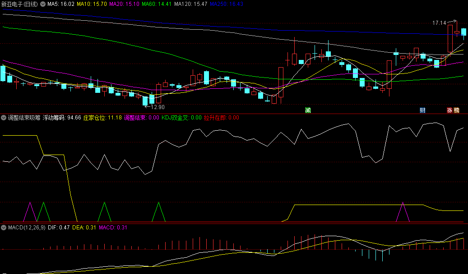Viewport: 468px width, 274px height.
Task: Select the MA250: 16.43 label
Action: pos(227,4)
